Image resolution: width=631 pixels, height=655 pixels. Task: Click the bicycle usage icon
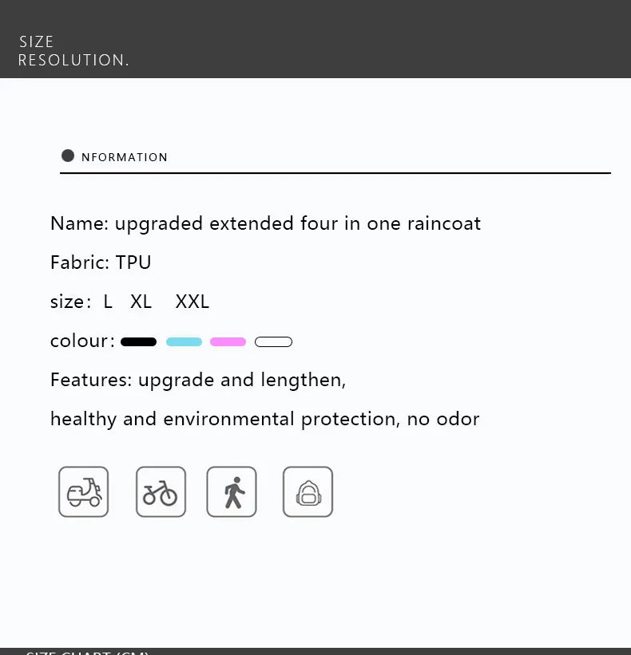[x=161, y=491]
